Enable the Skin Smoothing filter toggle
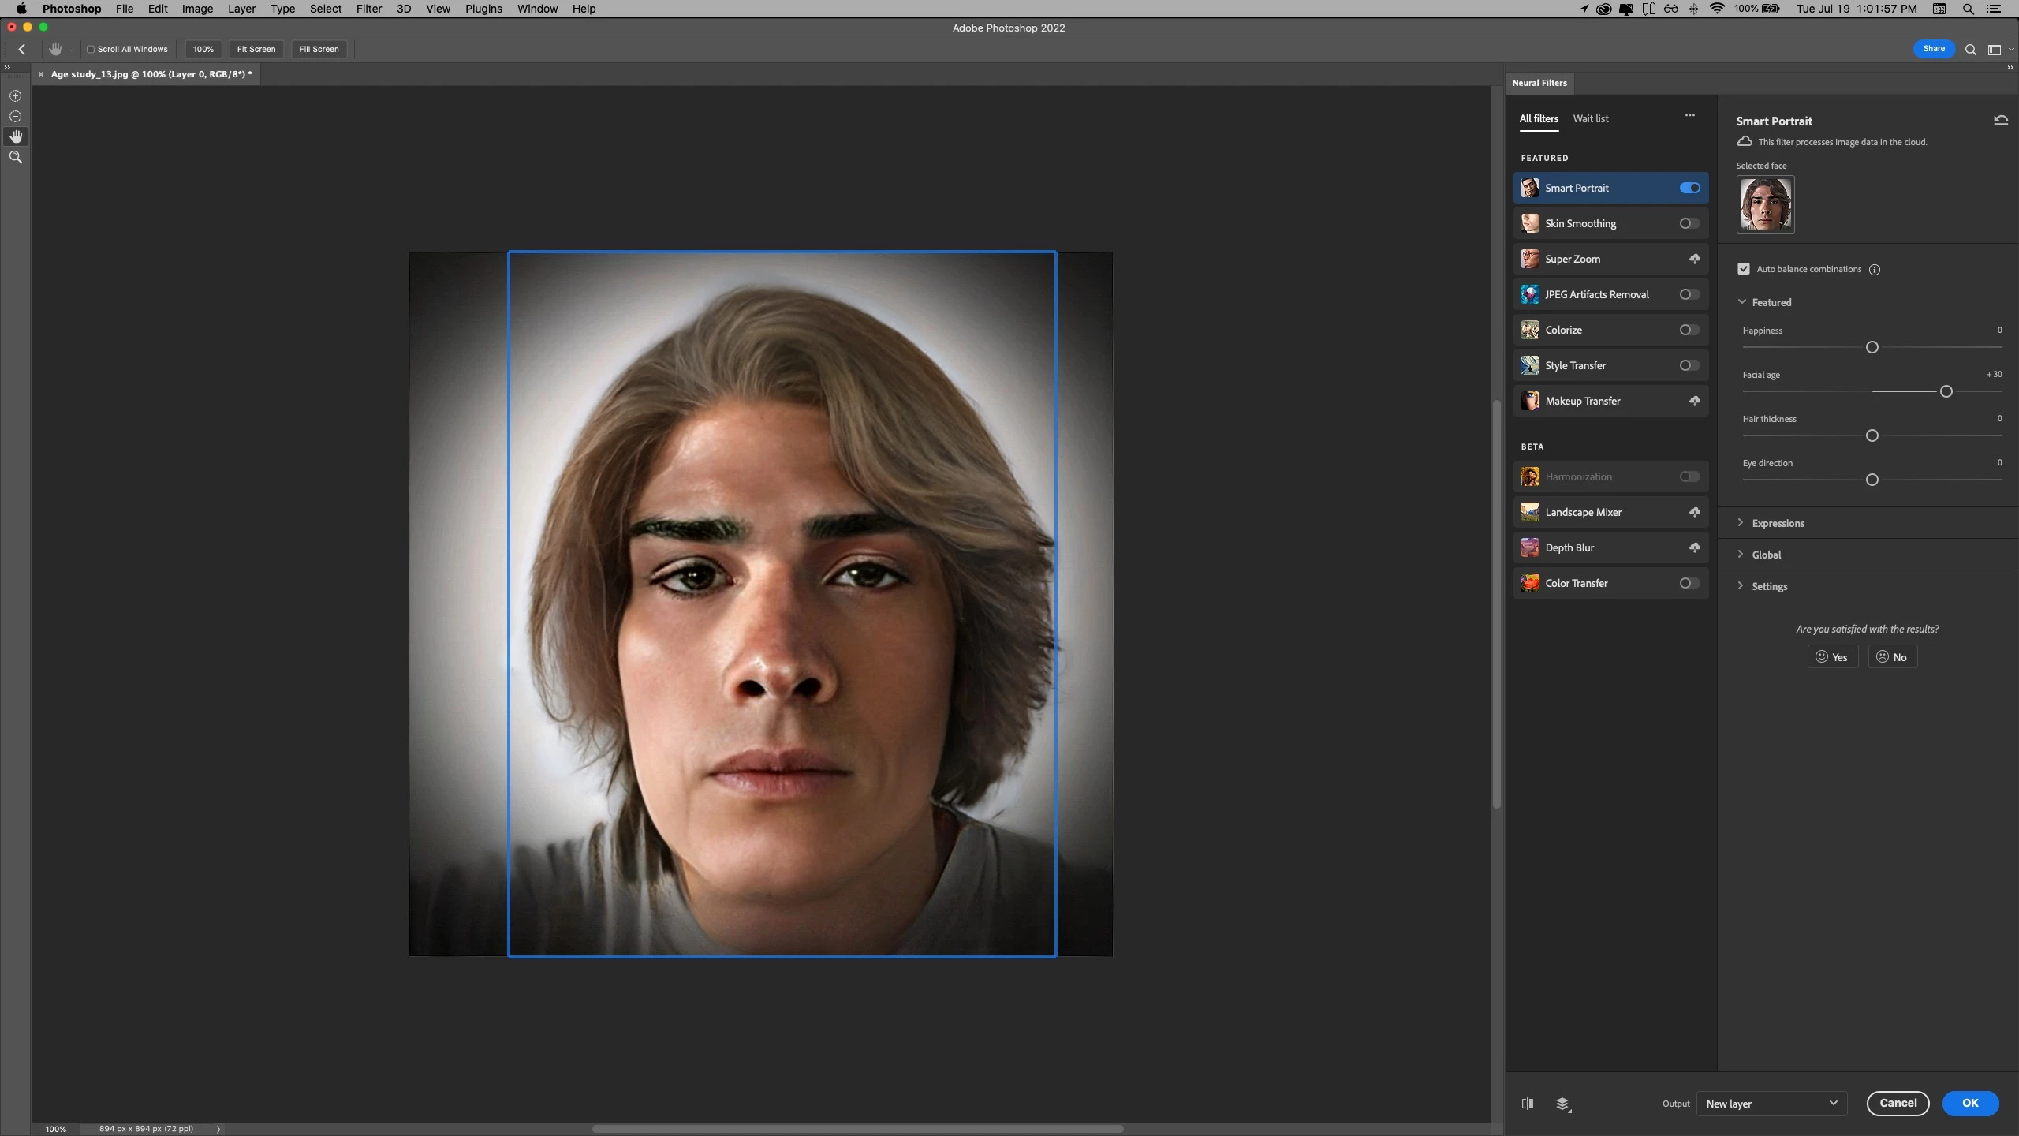Image resolution: width=2019 pixels, height=1136 pixels. [1689, 223]
